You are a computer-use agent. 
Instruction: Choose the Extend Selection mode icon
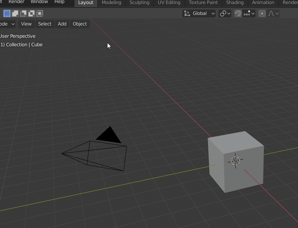(x=15, y=14)
